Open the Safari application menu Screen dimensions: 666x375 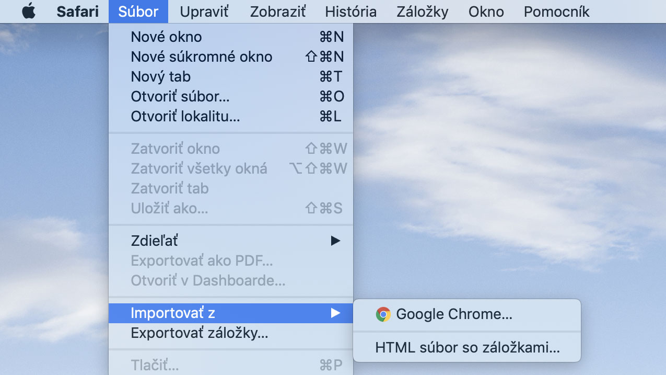[77, 12]
